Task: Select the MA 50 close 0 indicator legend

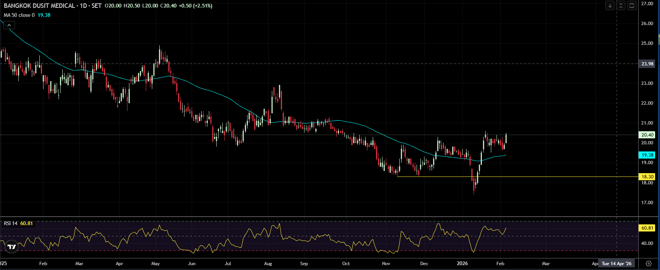Action: [x=19, y=15]
